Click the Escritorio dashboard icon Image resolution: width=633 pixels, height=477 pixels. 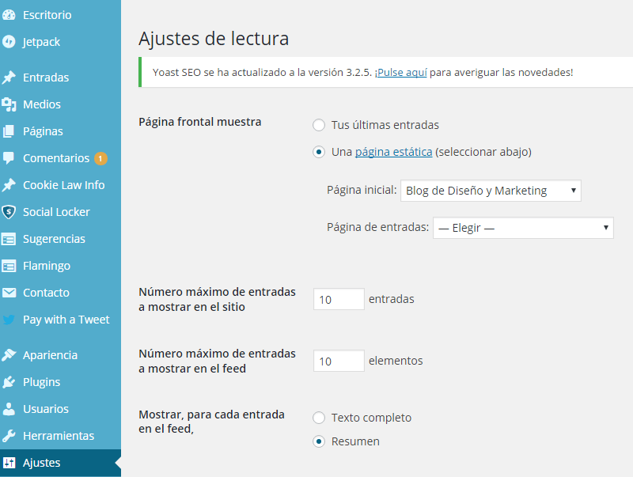[9, 15]
